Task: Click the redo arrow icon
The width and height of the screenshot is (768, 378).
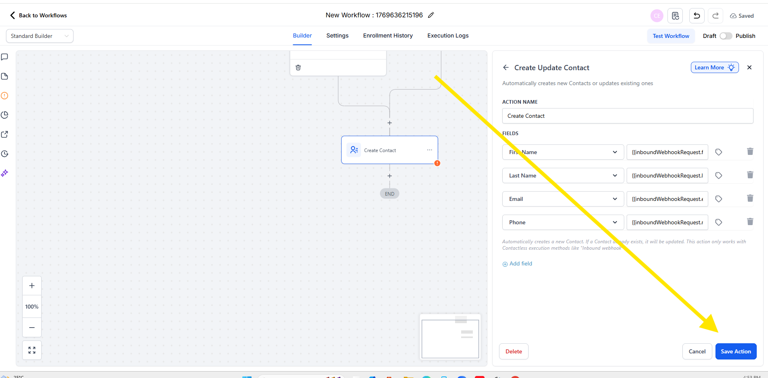Action: pos(716,16)
